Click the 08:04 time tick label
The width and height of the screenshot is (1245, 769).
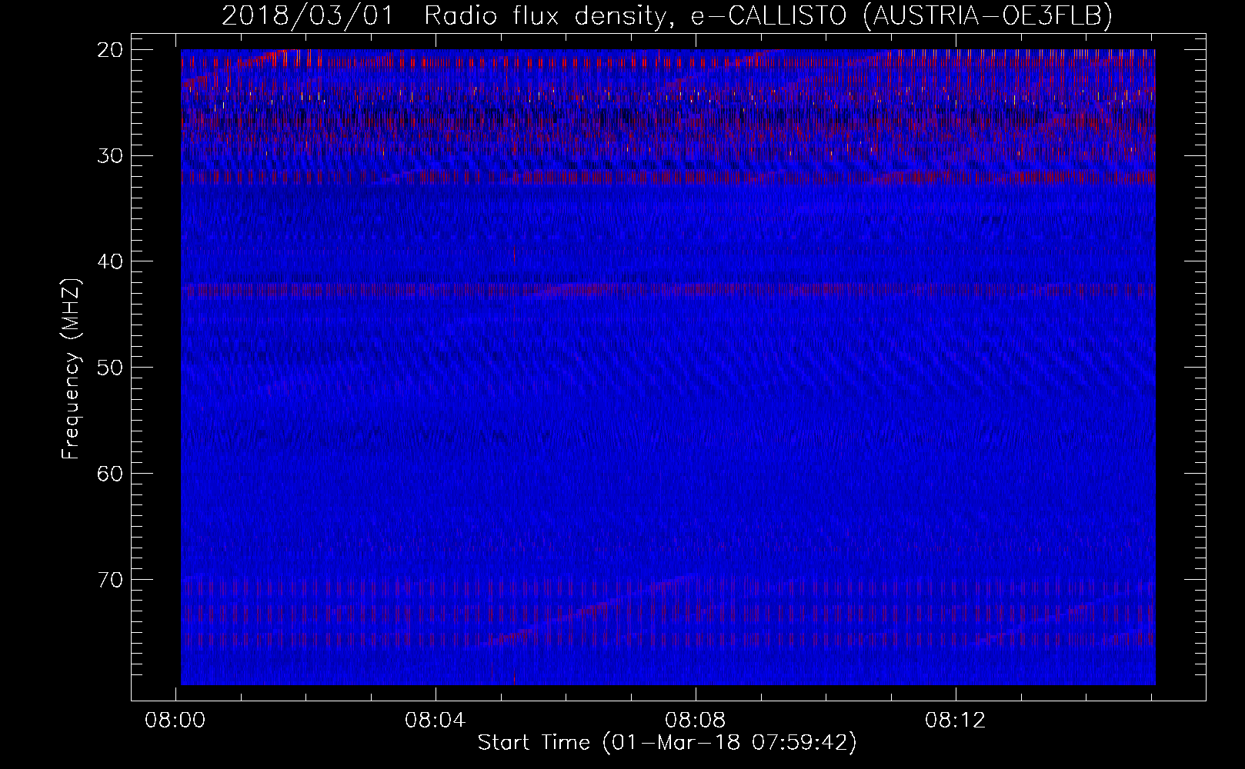[436, 721]
